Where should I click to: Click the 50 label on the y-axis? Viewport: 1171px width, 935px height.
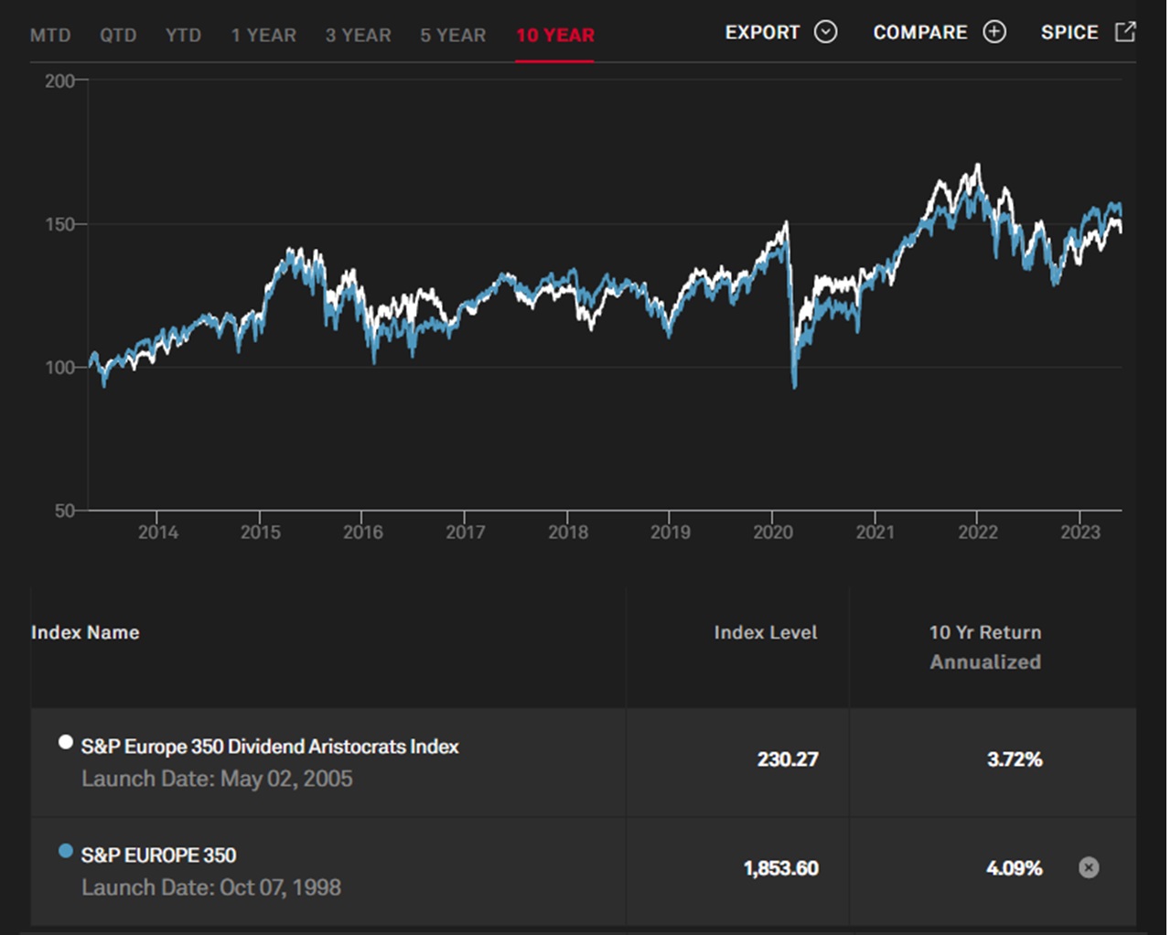click(x=65, y=511)
